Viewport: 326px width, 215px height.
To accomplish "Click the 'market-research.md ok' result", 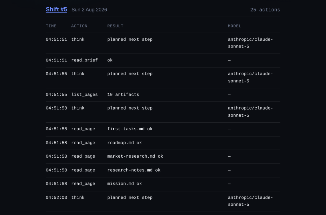I will click(x=135, y=156).
